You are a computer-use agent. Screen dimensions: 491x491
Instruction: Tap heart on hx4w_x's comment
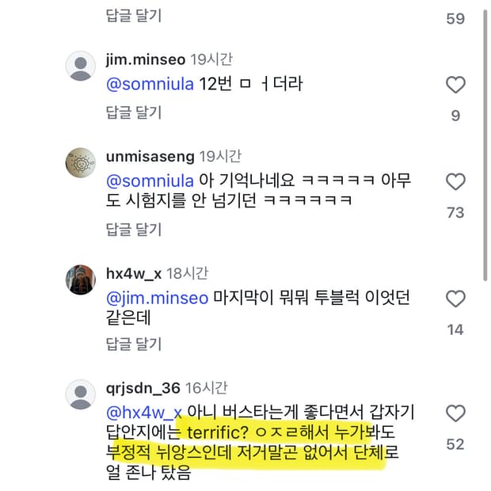(455, 299)
